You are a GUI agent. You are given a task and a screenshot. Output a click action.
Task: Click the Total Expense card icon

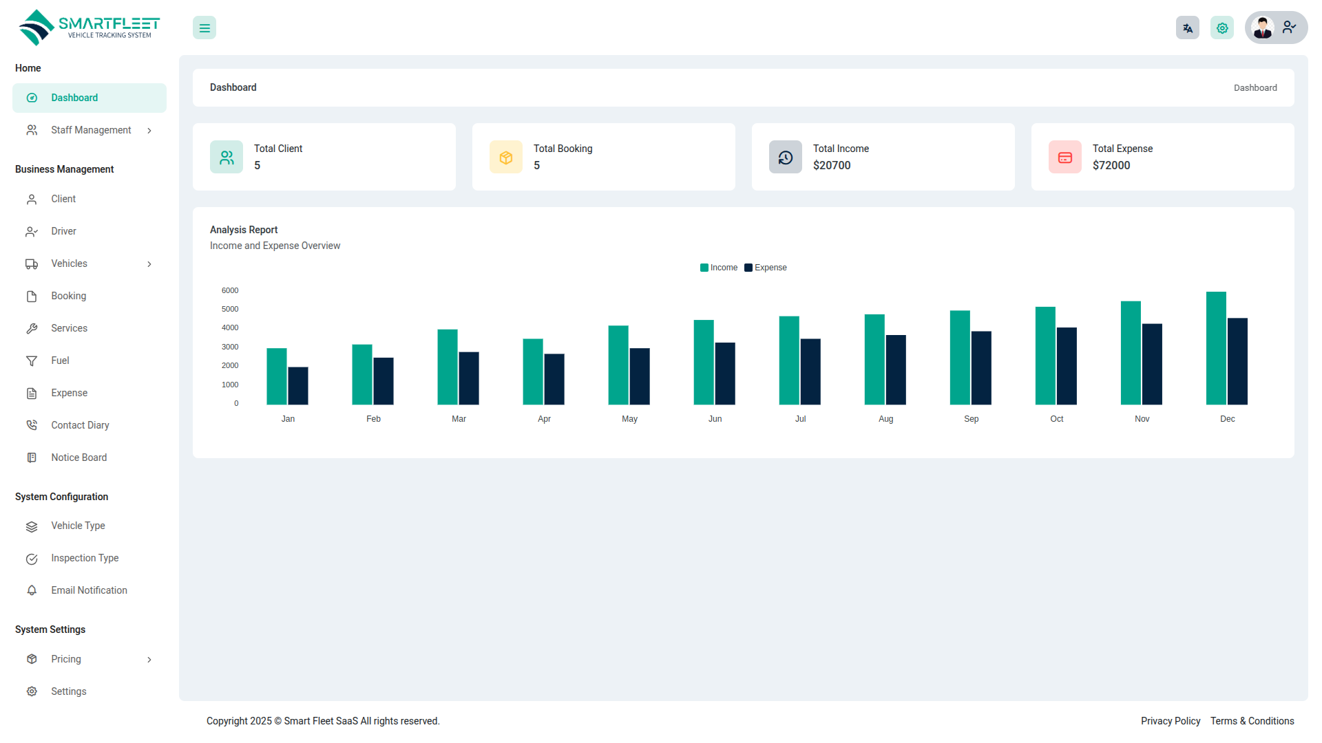pyautogui.click(x=1065, y=158)
